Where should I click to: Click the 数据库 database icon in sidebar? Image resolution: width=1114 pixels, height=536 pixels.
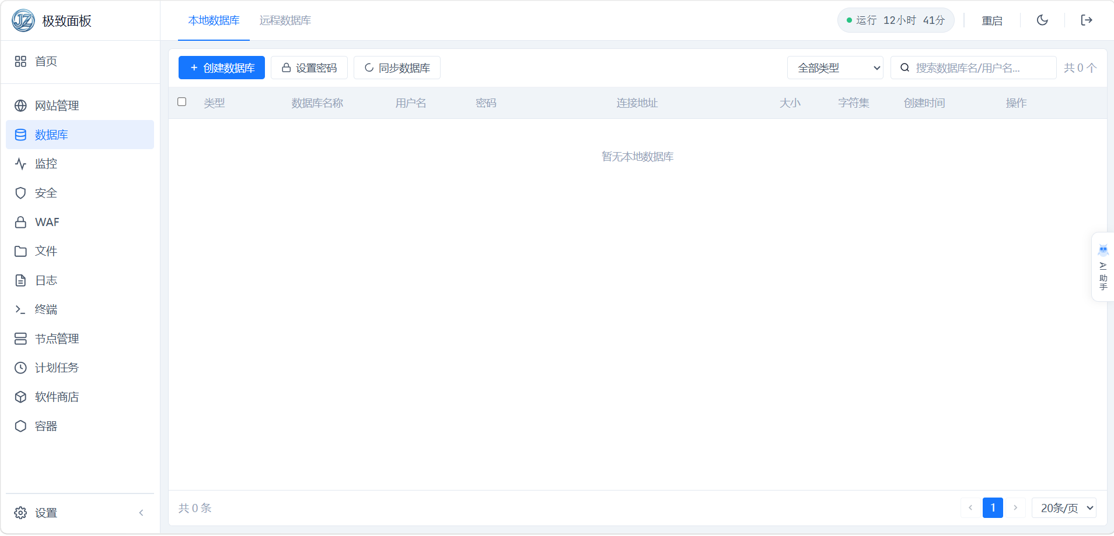[x=20, y=135]
